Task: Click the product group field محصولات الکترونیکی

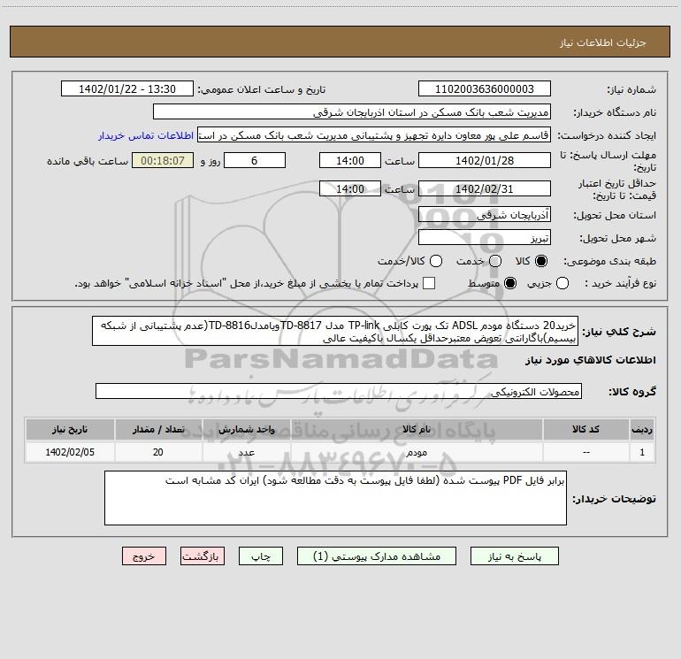Action: pyautogui.click(x=339, y=391)
